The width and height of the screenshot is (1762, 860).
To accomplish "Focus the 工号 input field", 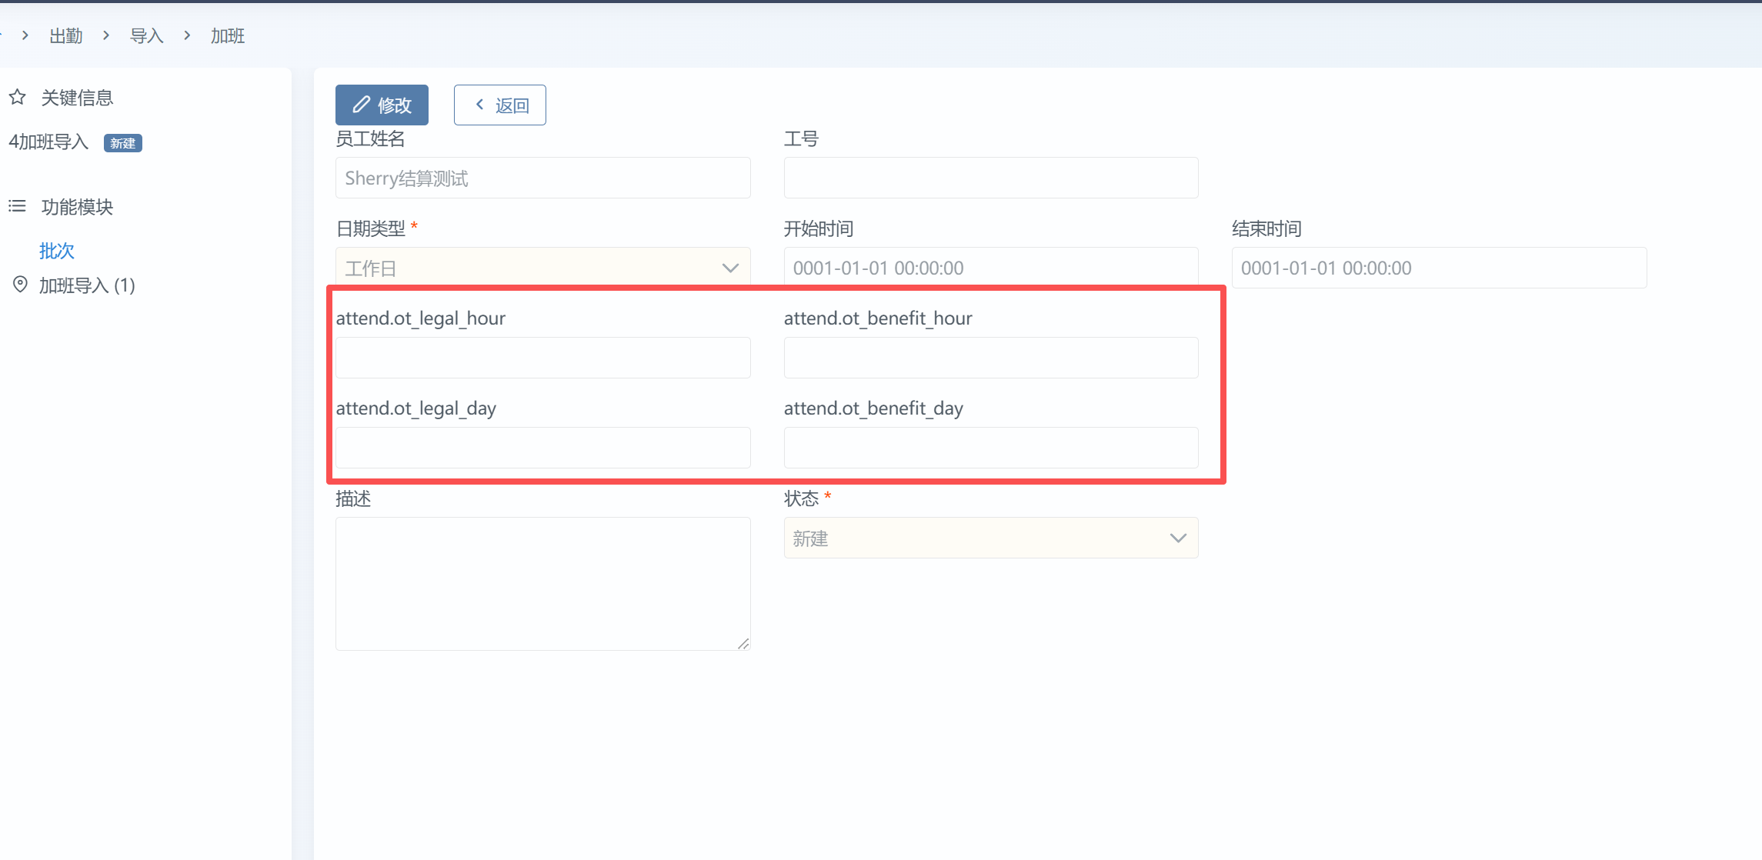I will point(990,178).
